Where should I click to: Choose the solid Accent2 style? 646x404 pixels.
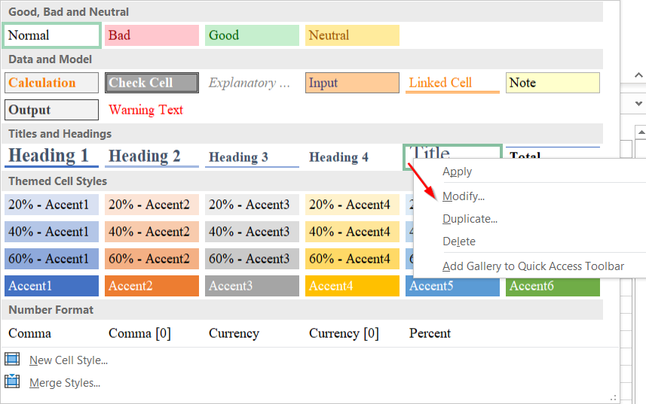[x=152, y=286]
